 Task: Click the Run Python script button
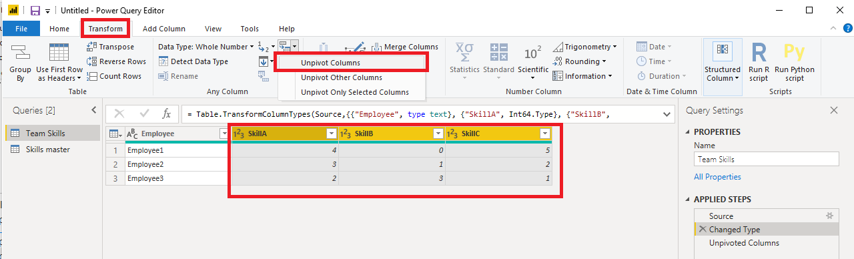click(x=795, y=62)
